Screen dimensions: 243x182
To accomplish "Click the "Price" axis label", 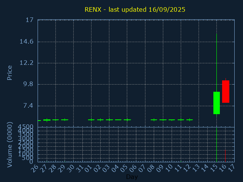I will point(9,73).
